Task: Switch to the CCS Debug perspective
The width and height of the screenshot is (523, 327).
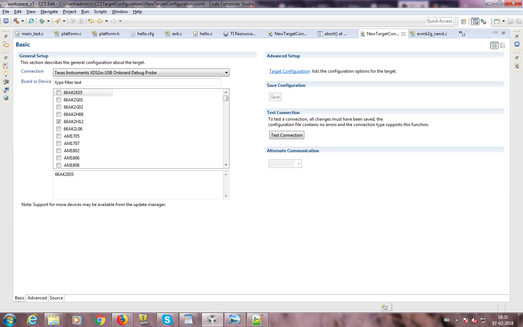Action: click(483, 21)
